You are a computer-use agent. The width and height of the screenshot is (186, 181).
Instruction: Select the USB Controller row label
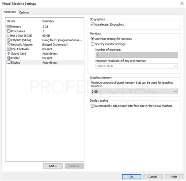[20, 49]
